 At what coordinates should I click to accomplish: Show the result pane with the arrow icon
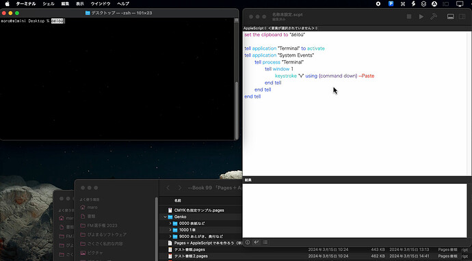(256, 242)
